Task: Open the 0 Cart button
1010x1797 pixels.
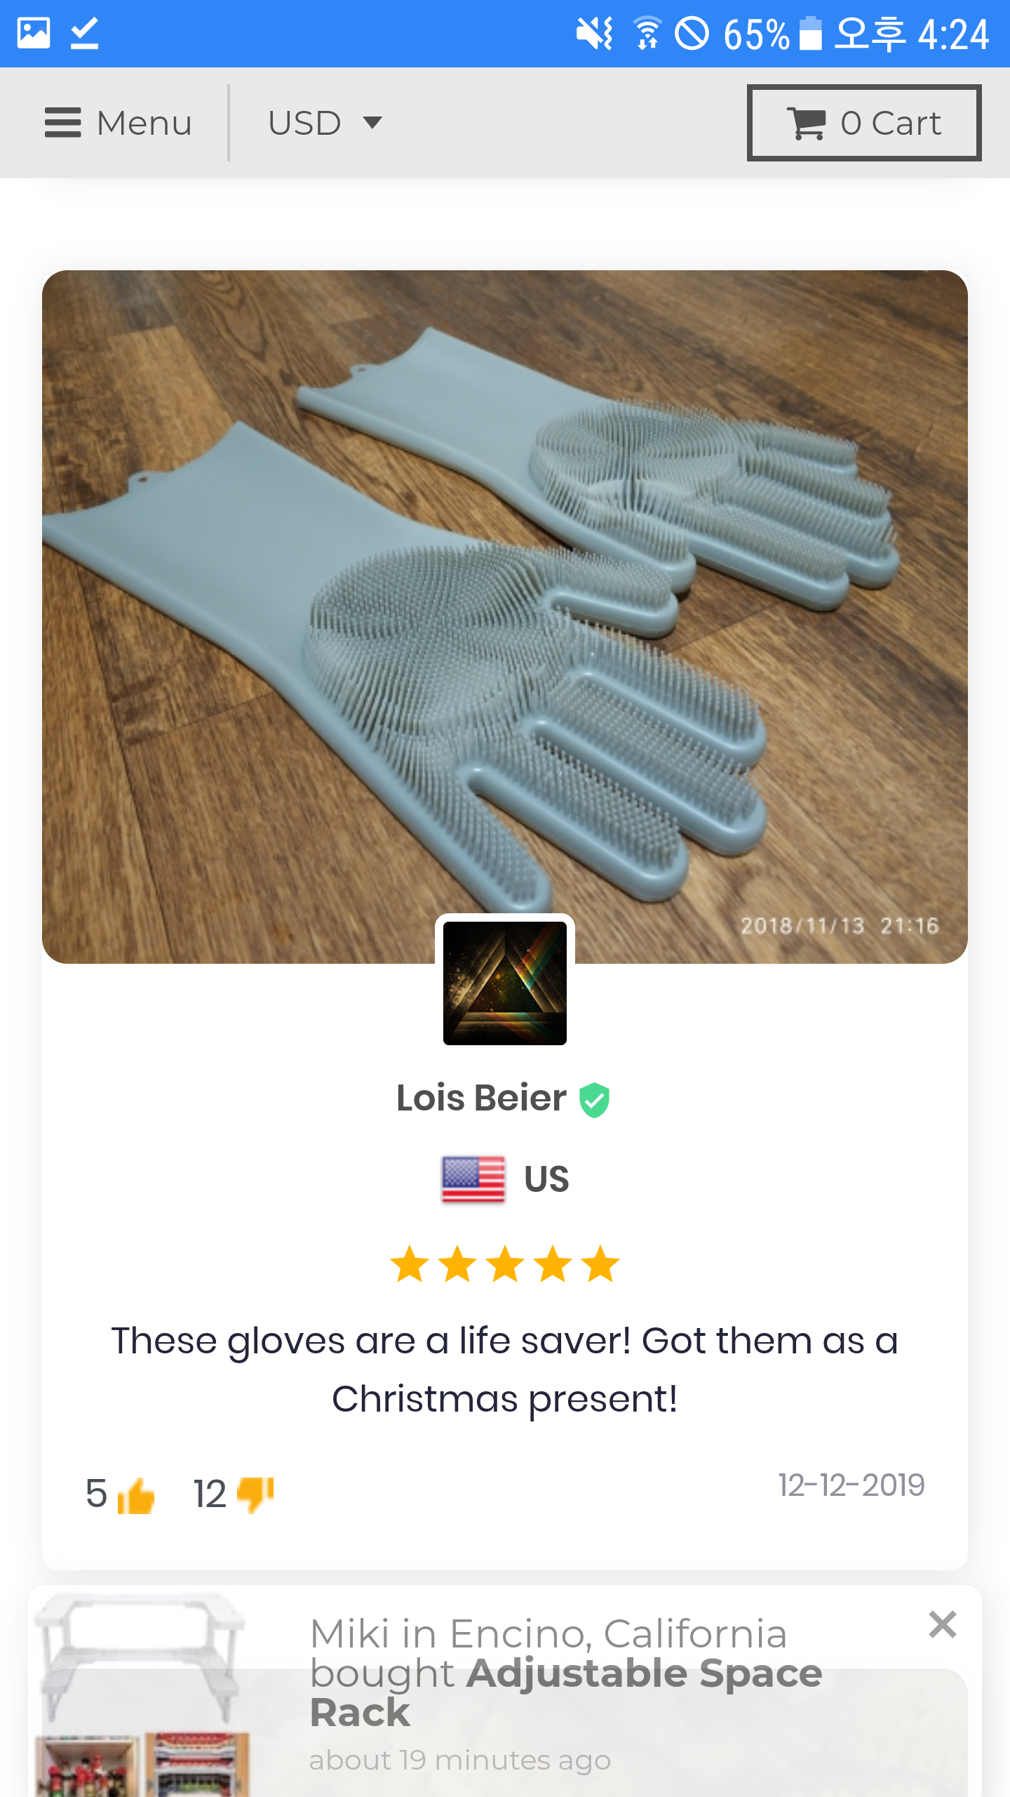Action: (x=864, y=123)
